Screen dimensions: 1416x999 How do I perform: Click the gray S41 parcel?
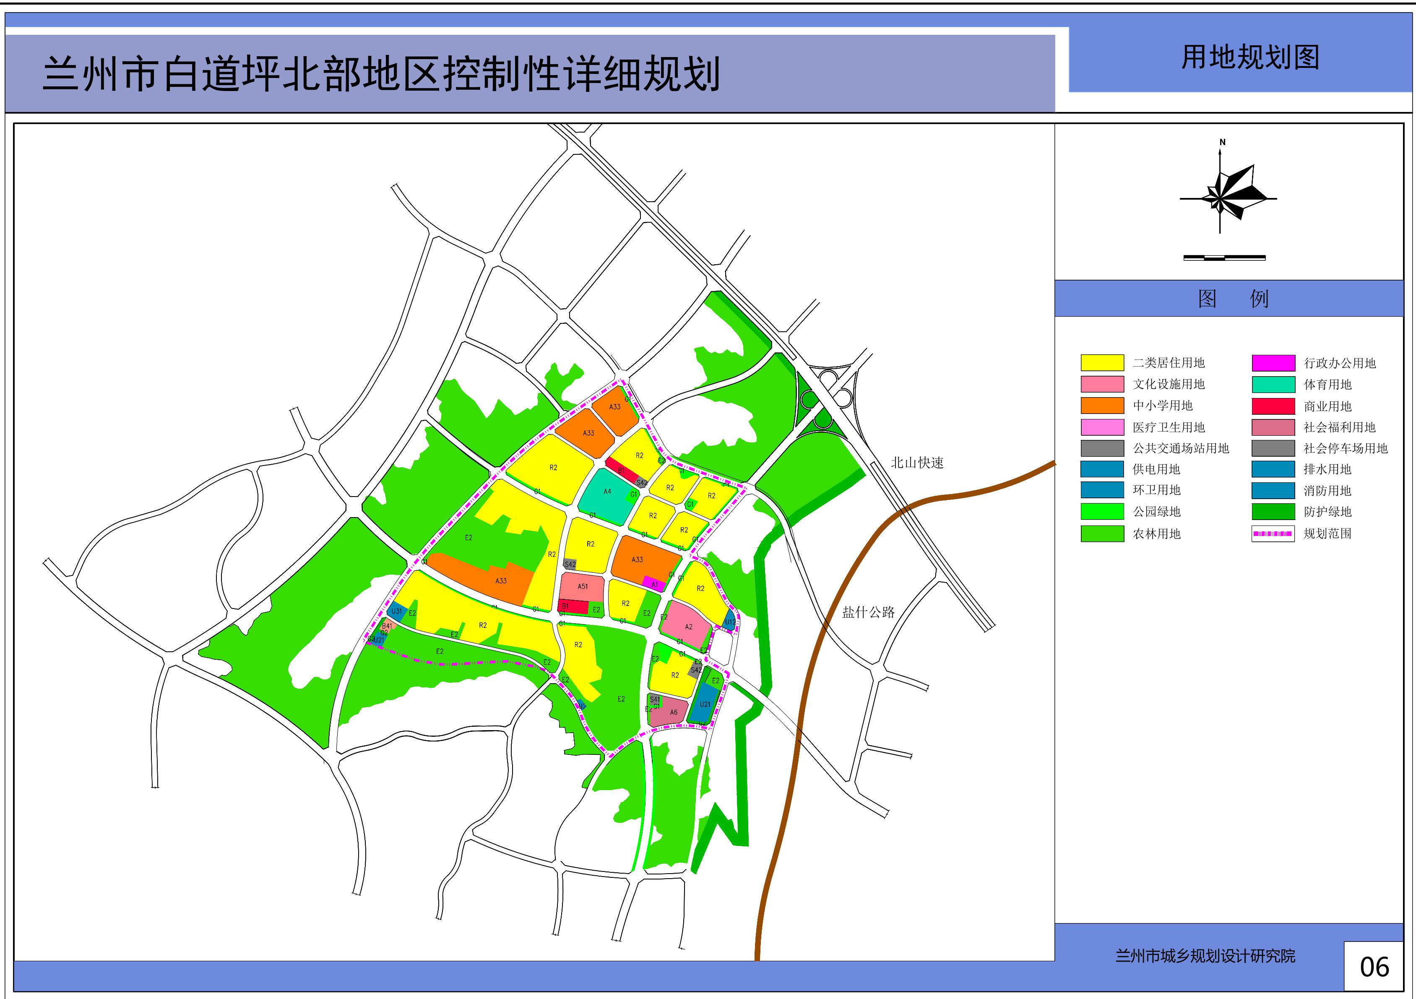click(x=654, y=699)
